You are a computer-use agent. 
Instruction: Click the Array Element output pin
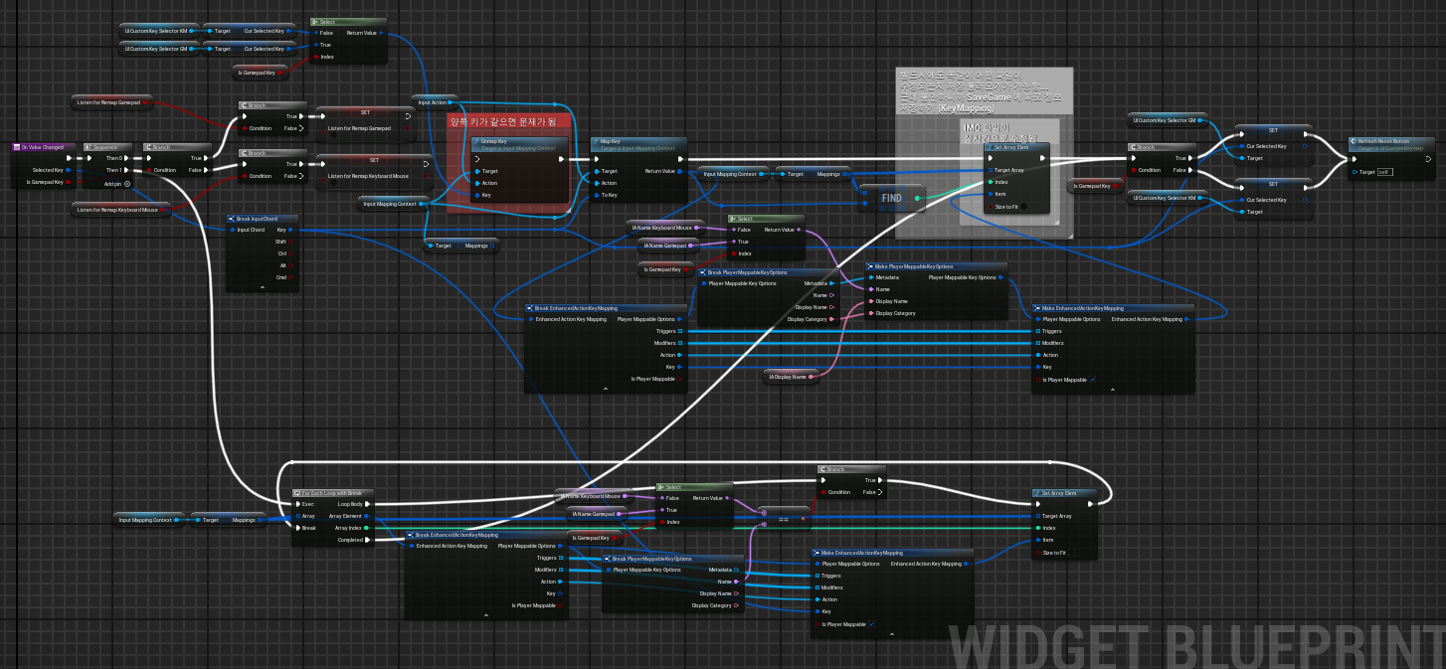click(x=368, y=516)
